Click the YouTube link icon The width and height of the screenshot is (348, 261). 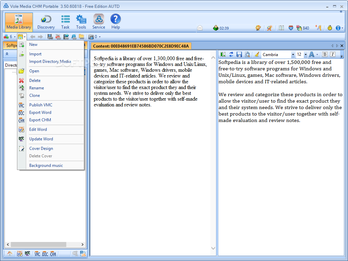58,37
